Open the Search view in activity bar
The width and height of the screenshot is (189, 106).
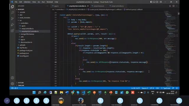coord(12,12)
